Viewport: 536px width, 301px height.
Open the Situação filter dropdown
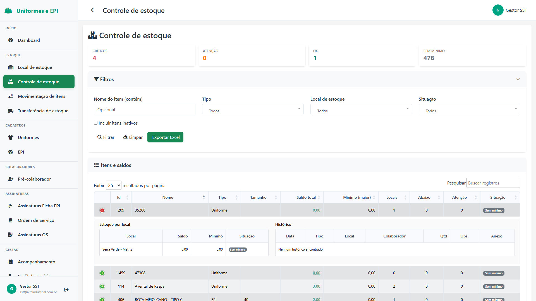[470, 109]
